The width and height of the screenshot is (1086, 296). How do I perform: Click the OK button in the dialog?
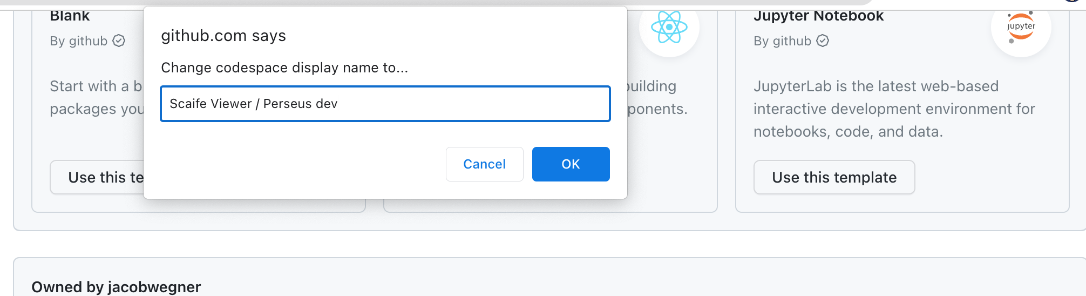(571, 164)
